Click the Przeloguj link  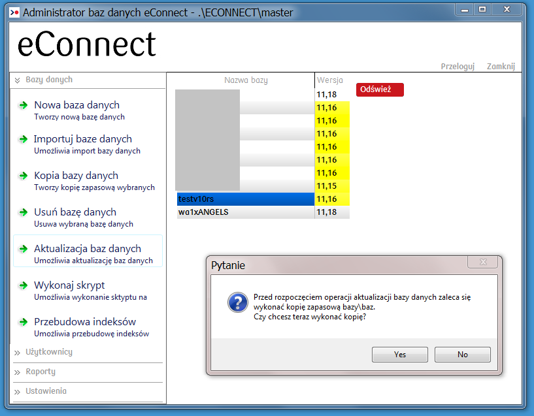pos(458,67)
